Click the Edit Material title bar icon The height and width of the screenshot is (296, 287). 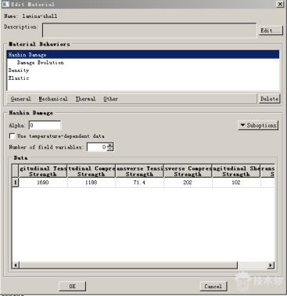pyautogui.click(x=5, y=4)
